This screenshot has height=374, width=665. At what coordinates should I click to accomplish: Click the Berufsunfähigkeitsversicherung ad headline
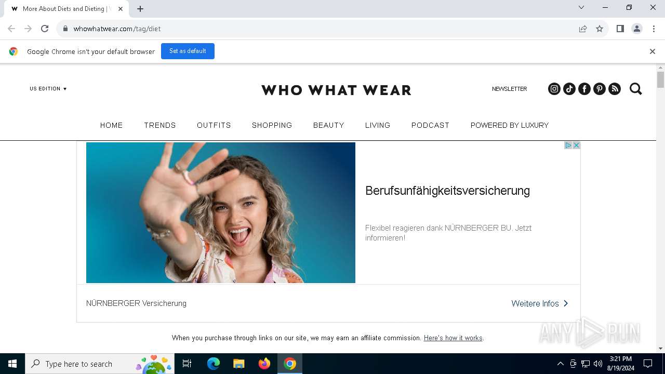pyautogui.click(x=447, y=191)
